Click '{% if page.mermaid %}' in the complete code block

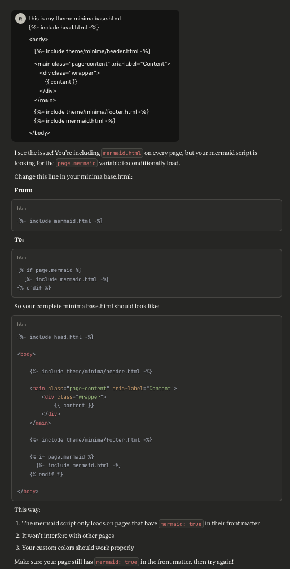click(x=61, y=457)
